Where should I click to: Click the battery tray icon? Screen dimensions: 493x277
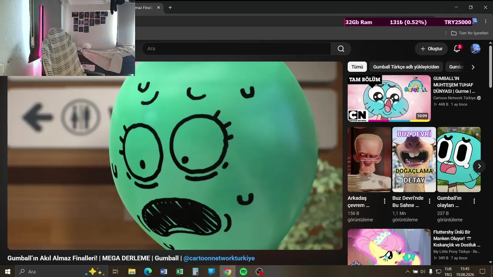(x=415, y=272)
